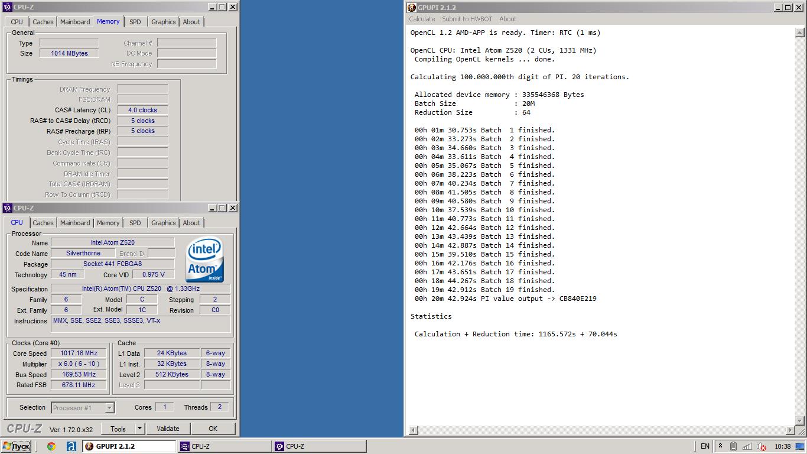Click the processor Name field Intel Atom Z520
807x454 pixels.
point(112,242)
